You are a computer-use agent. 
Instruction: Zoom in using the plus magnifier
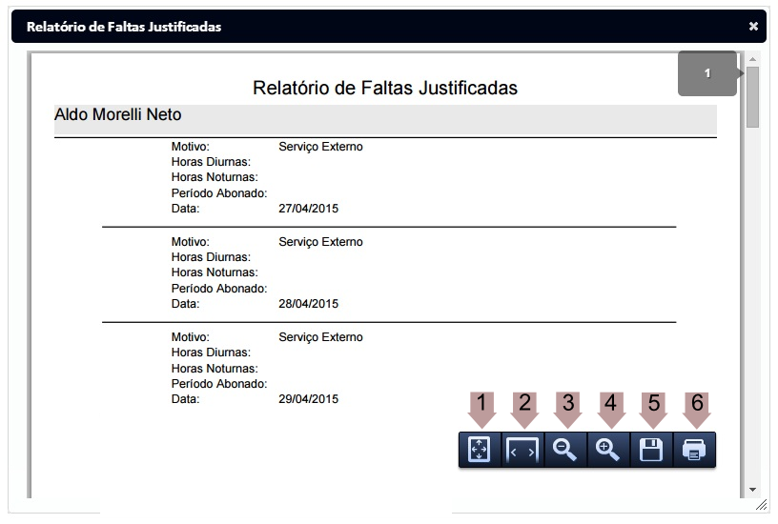(x=609, y=451)
